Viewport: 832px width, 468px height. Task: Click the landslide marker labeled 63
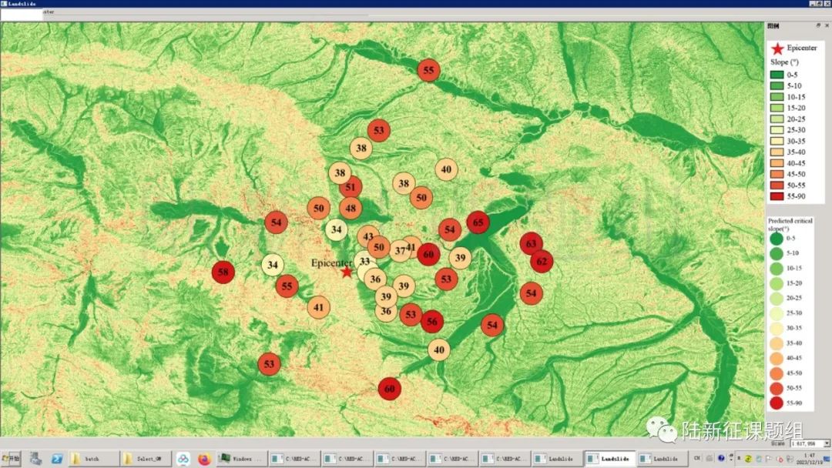(x=531, y=244)
